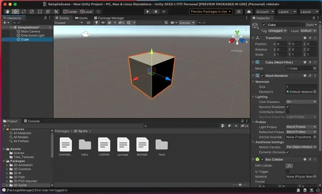
Task: Collapse the Materials section
Action: [x=253, y=81]
